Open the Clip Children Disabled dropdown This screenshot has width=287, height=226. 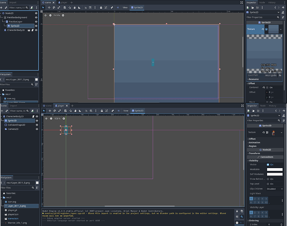point(275,189)
